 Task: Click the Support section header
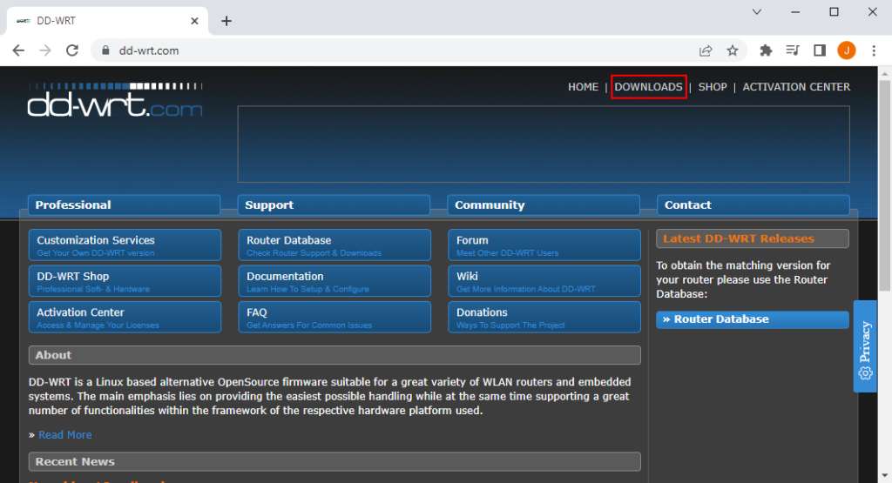tap(334, 205)
